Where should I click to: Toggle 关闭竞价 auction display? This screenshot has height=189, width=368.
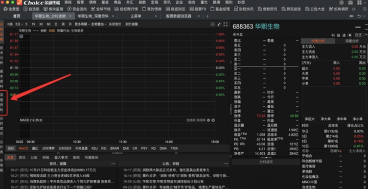(115, 24)
